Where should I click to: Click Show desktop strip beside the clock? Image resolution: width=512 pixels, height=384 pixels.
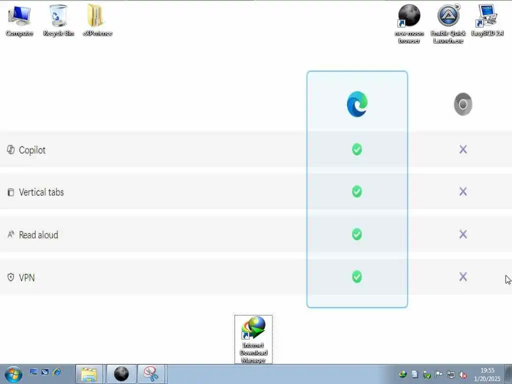coord(508,374)
